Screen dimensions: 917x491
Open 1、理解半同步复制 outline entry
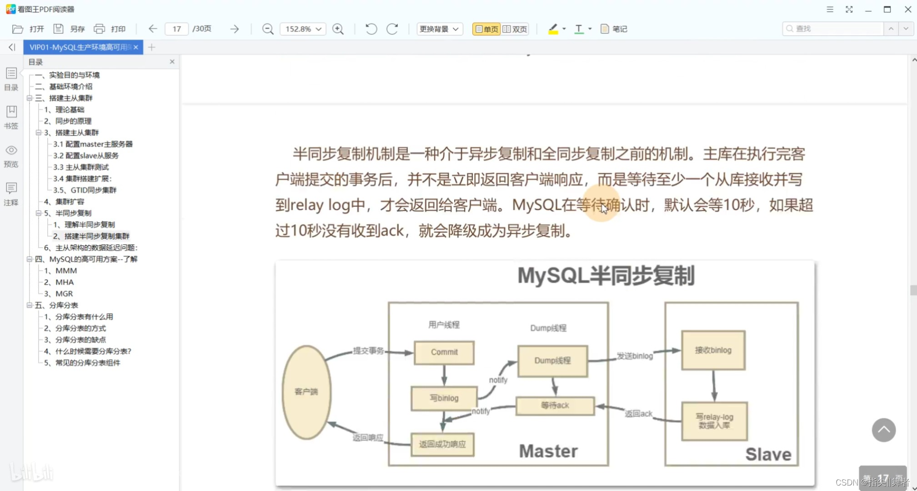point(84,225)
